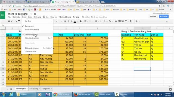Screen dimensions: 174x97
Task: Open the Trợ giúp menu
Action: pyautogui.click(x=76, y=17)
